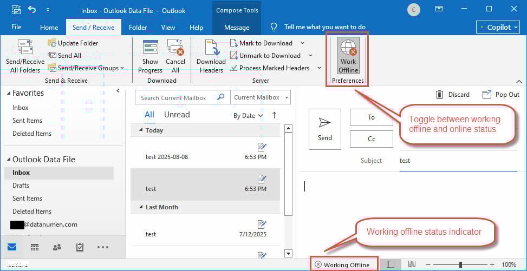Open the Copilot dropdown button

tap(498, 27)
